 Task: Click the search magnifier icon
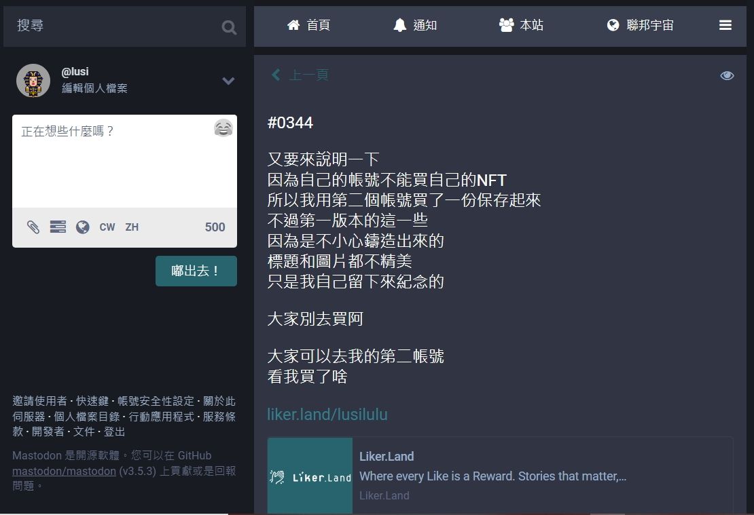point(229,27)
